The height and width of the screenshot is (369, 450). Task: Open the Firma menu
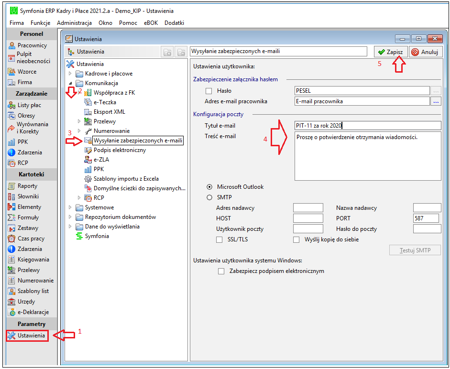pyautogui.click(x=17, y=23)
